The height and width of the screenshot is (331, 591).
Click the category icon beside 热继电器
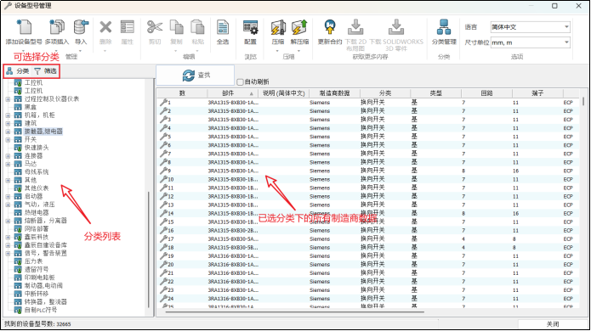tap(18, 212)
